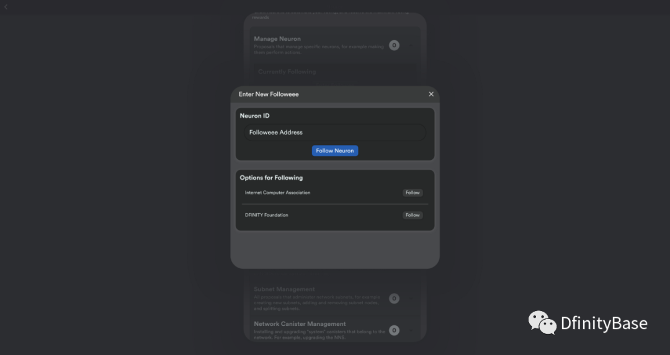Click the Options for Following heading
The height and width of the screenshot is (355, 670).
271,177
